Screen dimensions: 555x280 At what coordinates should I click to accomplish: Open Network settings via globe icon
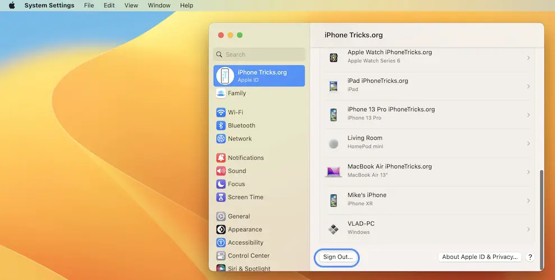tap(221, 139)
